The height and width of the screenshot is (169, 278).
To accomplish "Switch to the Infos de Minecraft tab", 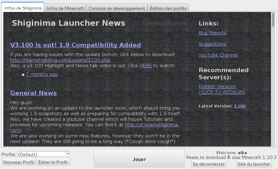I will tap(65, 8).
